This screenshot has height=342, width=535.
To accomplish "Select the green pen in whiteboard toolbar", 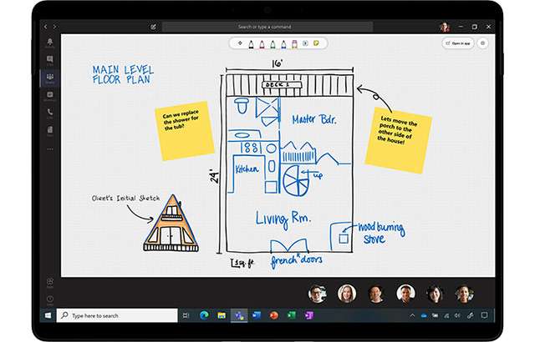I will tap(273, 44).
